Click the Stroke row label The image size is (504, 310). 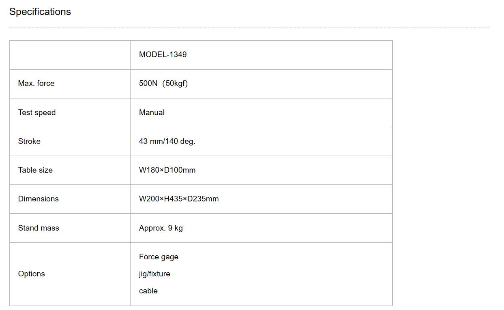click(29, 141)
